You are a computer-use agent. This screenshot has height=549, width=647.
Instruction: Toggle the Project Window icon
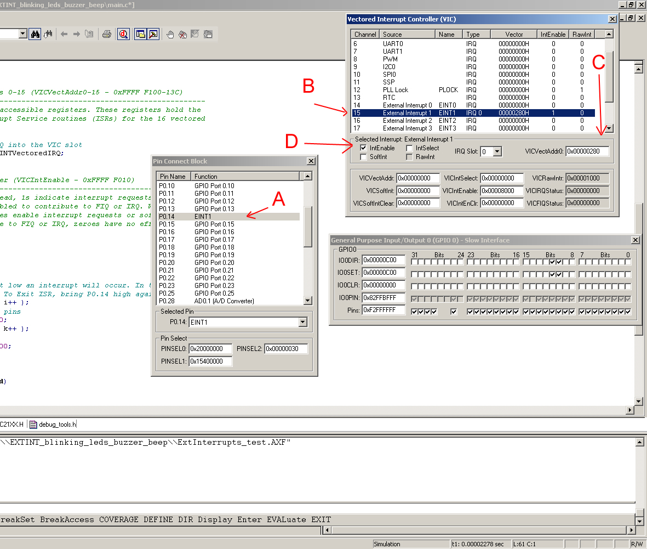[140, 35]
